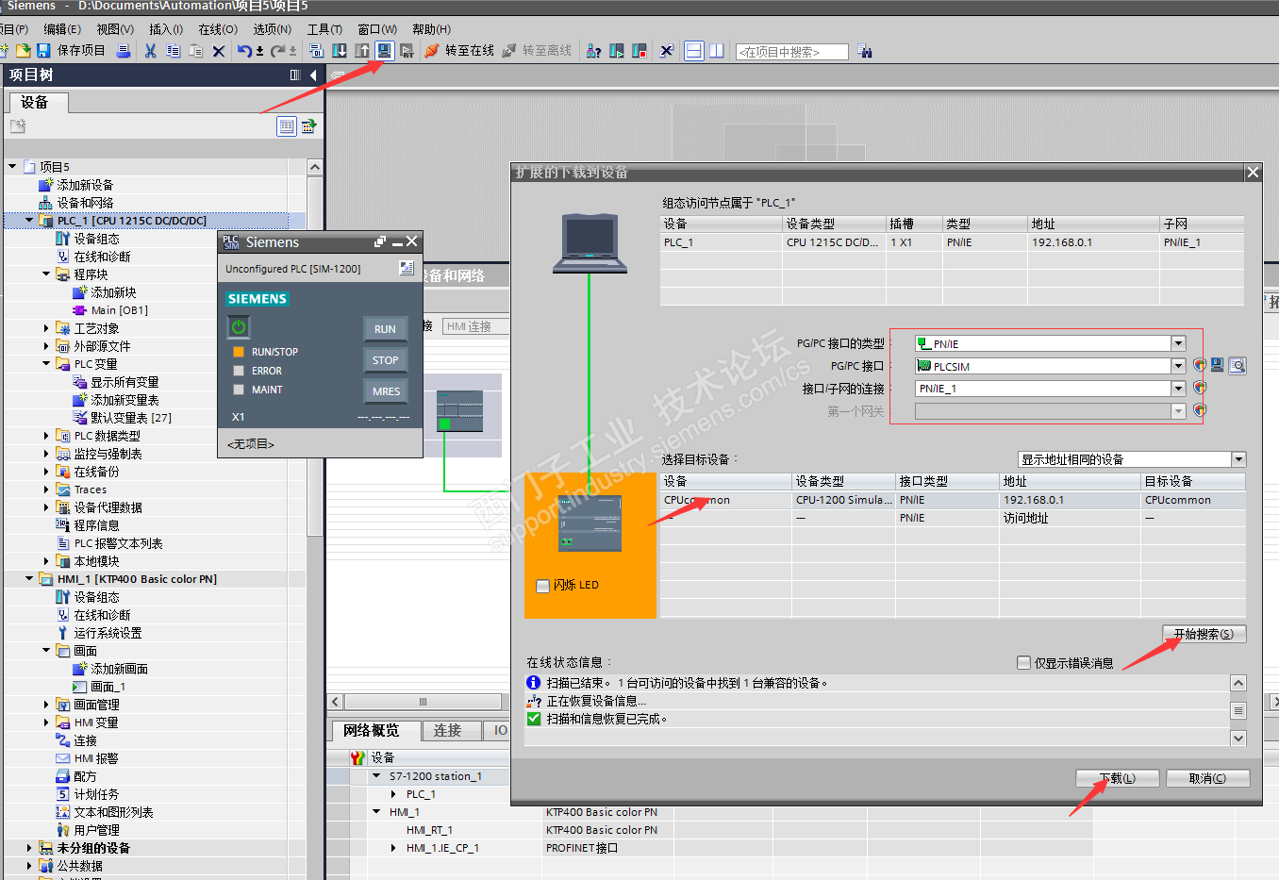This screenshot has width=1279, height=880.
Task: Open the 编辑(E) menu
Action: (x=62, y=29)
